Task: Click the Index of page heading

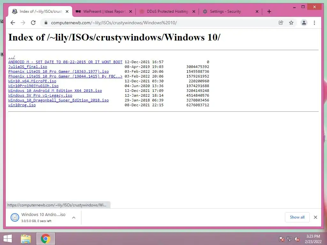Action: [x=114, y=38]
